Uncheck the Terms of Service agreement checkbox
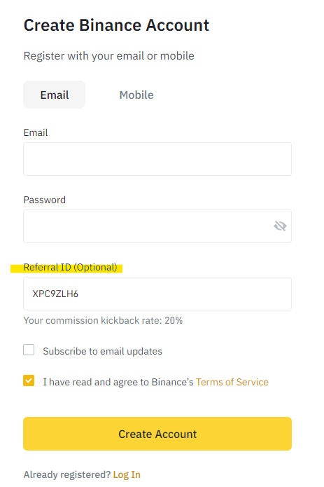The width and height of the screenshot is (324, 487). click(x=29, y=380)
